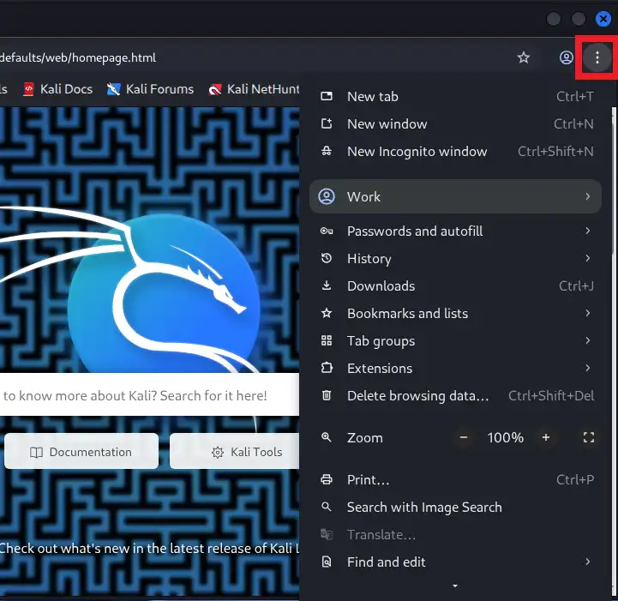
Task: Open Kali Forums bookmark link
Action: [151, 89]
